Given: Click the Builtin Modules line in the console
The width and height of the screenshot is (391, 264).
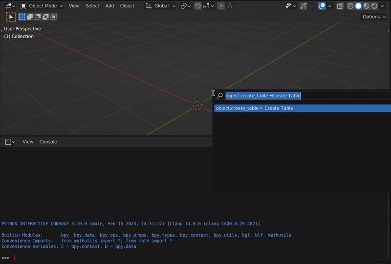Looking at the screenshot, I should point(146,235).
